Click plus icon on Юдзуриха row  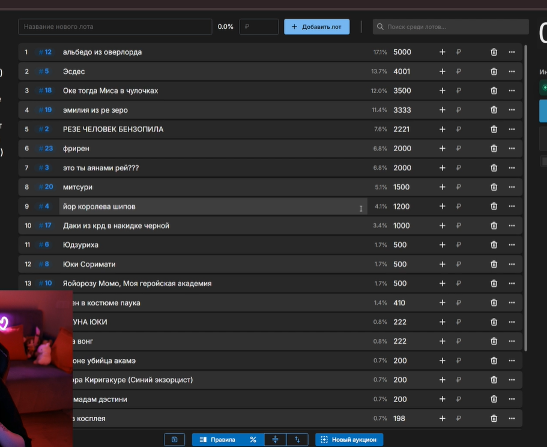click(442, 245)
